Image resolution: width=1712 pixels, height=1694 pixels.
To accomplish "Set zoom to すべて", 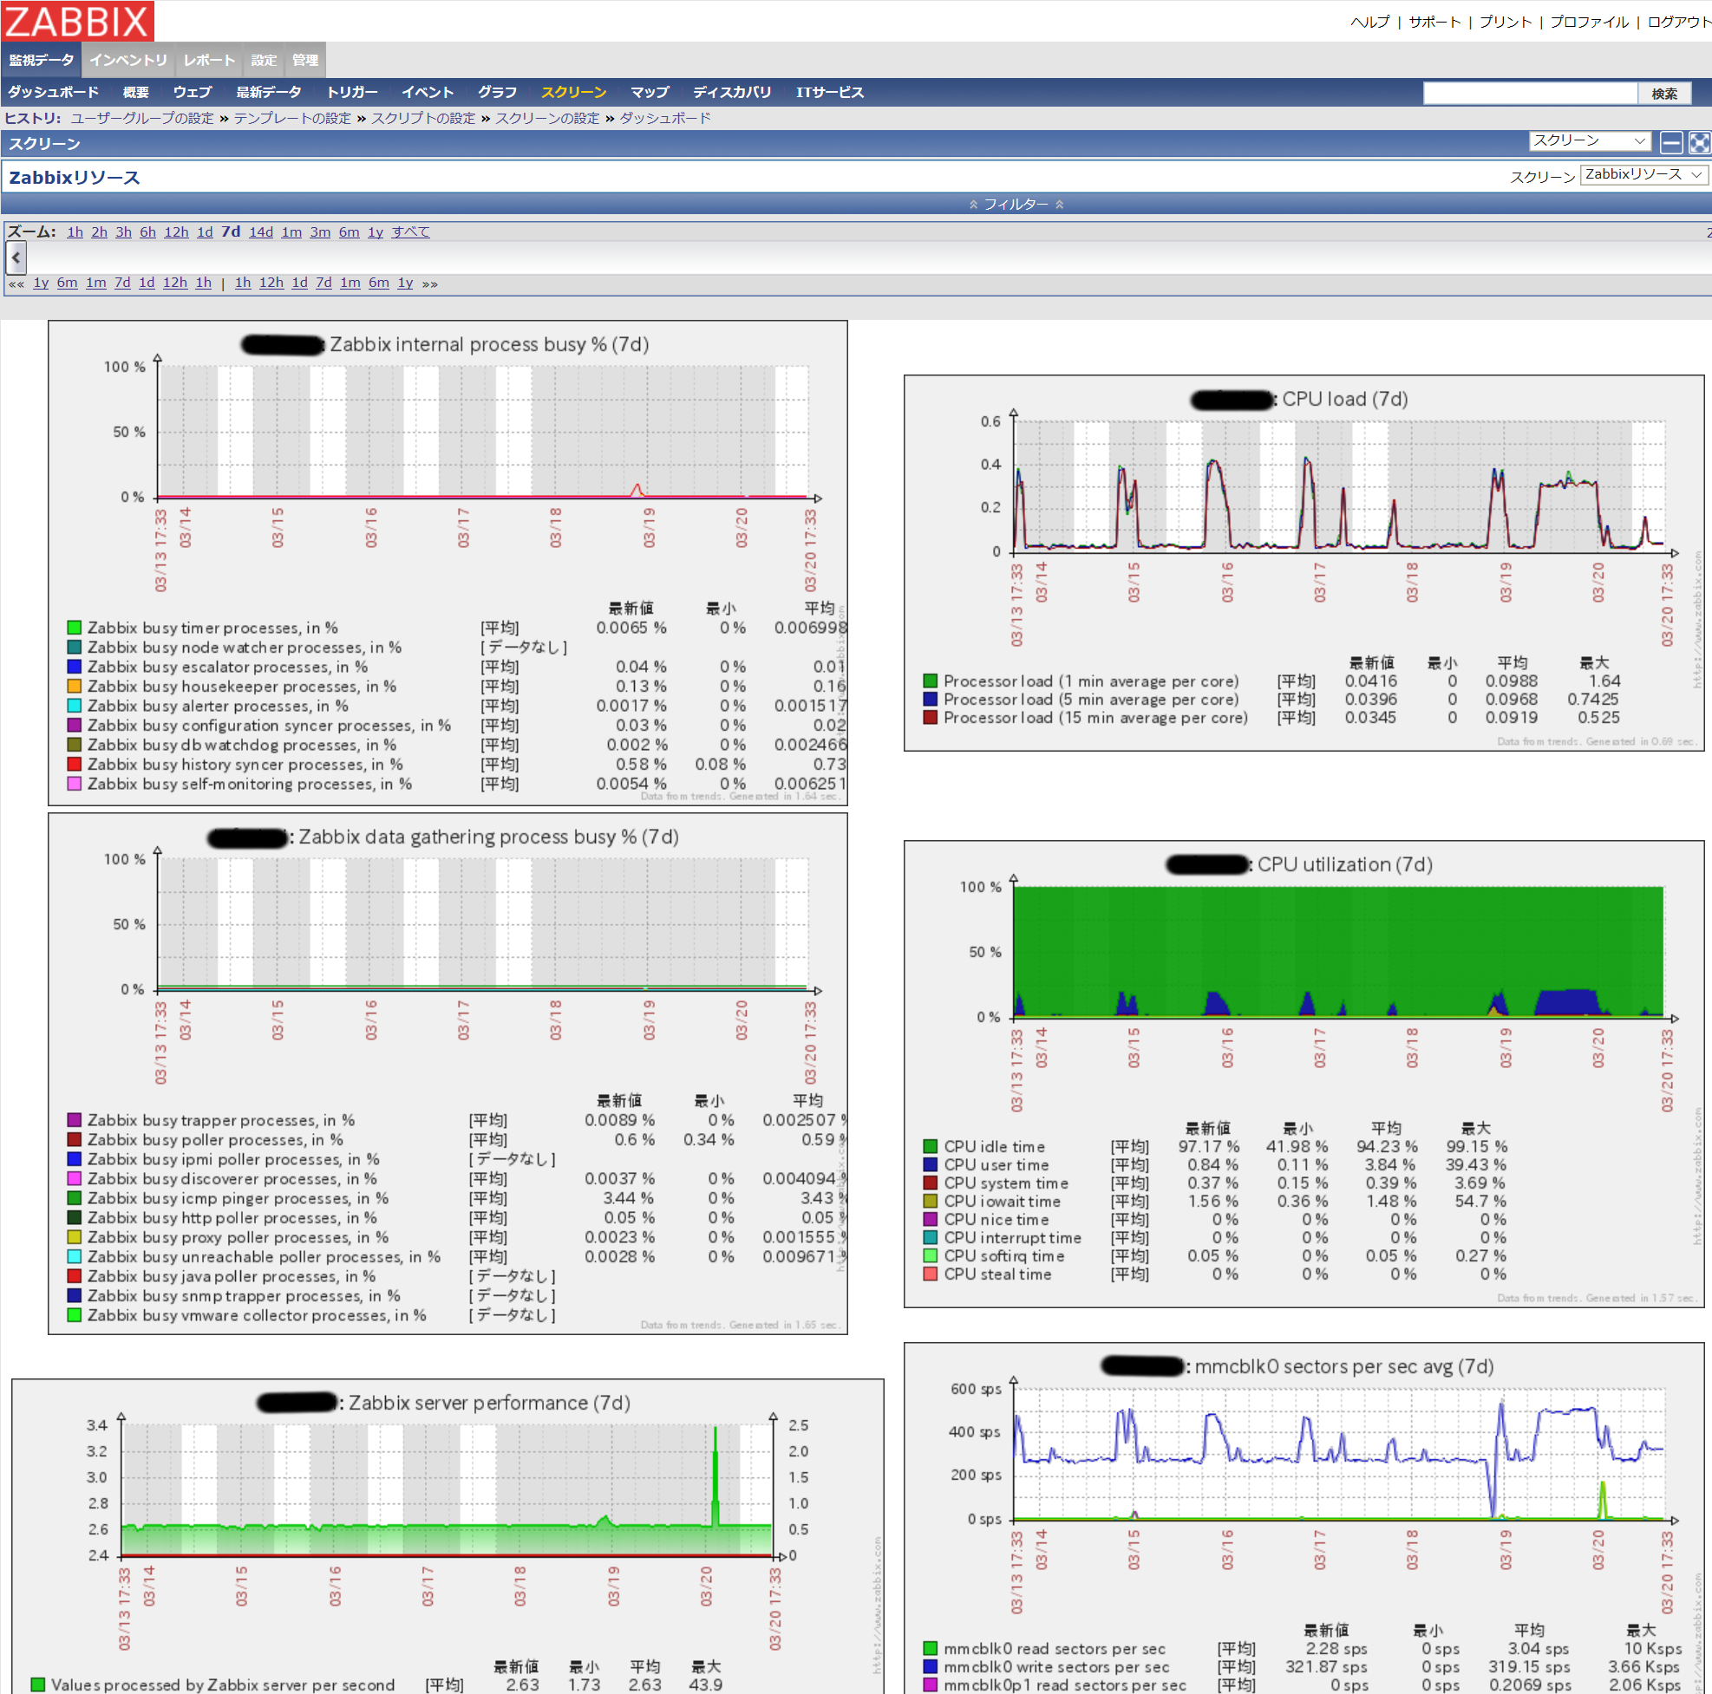I will pyautogui.click(x=410, y=232).
